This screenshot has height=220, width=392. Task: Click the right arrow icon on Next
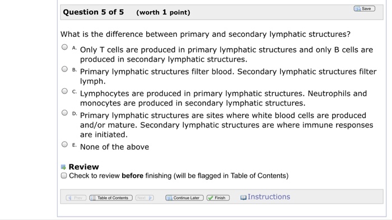[151, 198]
